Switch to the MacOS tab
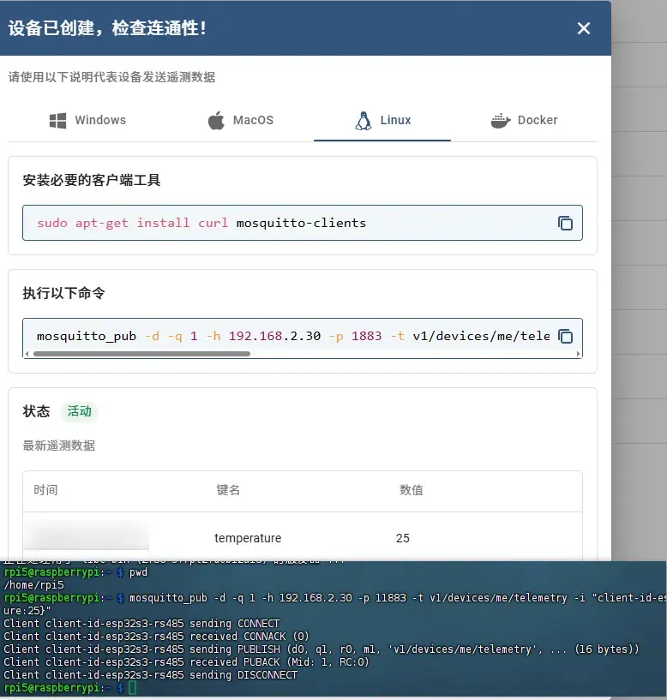The image size is (667, 700). pos(241,121)
